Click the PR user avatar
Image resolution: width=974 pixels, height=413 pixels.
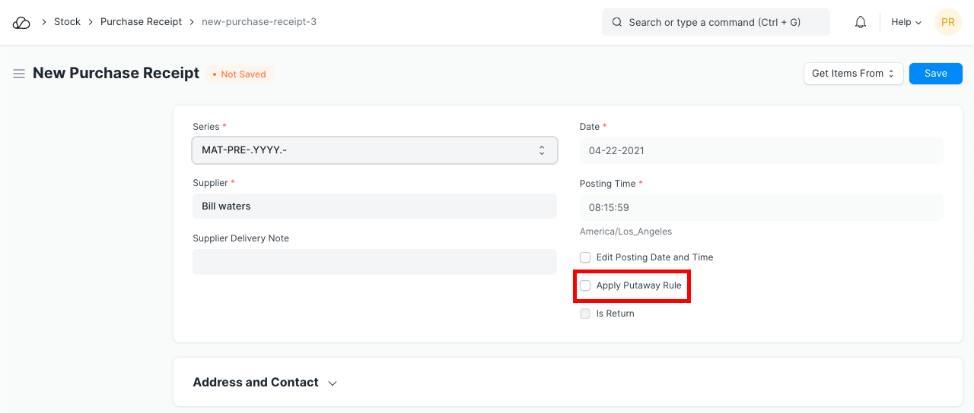tap(947, 22)
